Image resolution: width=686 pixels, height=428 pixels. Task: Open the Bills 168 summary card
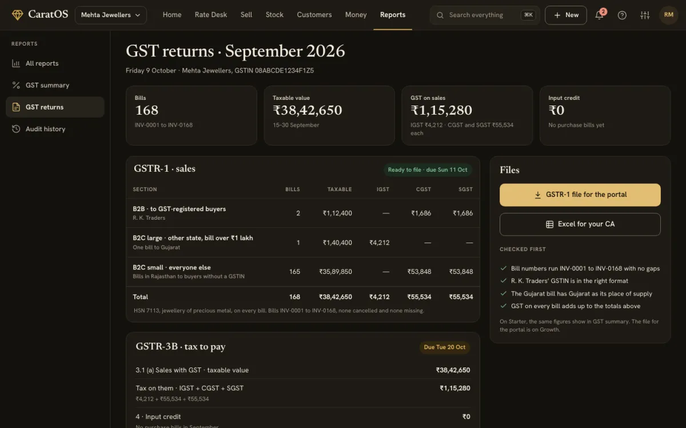point(191,115)
